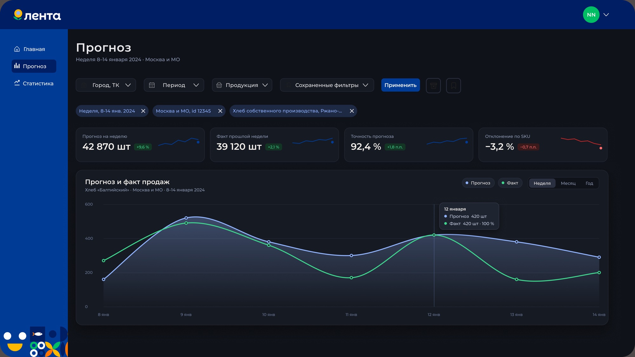Screen dimensions: 635x357
Task: Open the Факт прошлой недели card
Action: 274,145
